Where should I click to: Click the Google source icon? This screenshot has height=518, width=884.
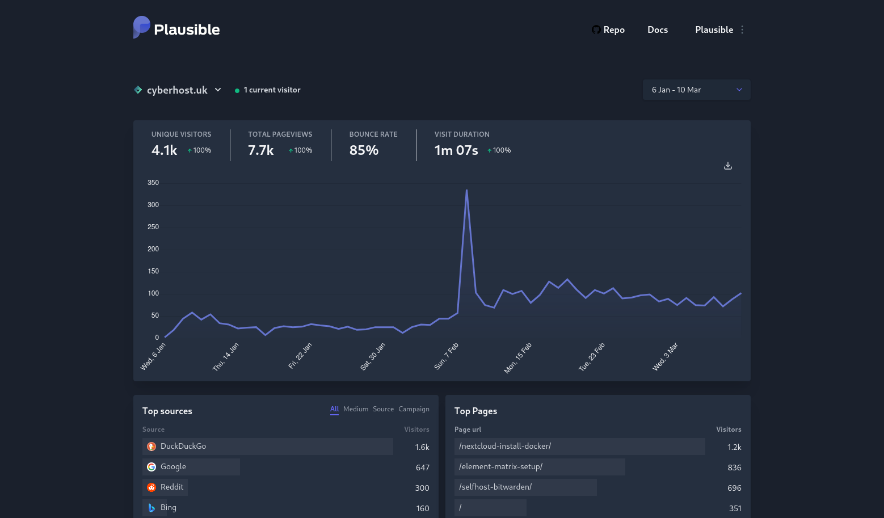tap(151, 467)
